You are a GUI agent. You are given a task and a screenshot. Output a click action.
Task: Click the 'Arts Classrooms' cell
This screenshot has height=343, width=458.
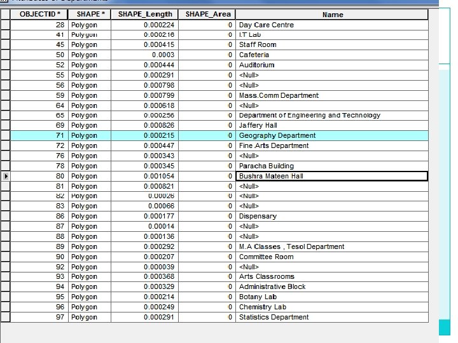332,276
